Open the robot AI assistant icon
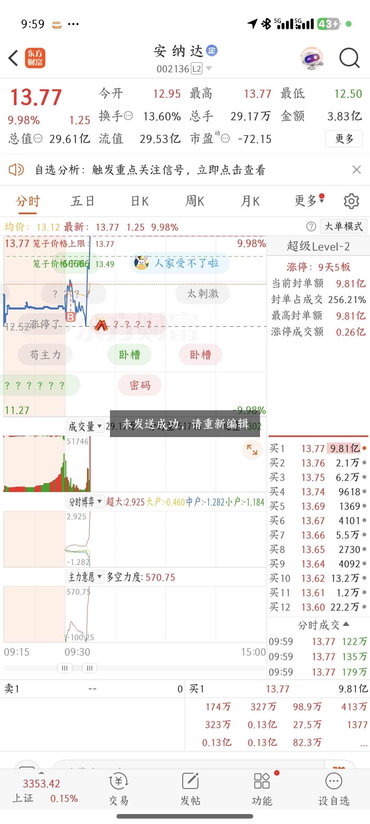Viewport: 370px width, 824px height. pyautogui.click(x=312, y=58)
